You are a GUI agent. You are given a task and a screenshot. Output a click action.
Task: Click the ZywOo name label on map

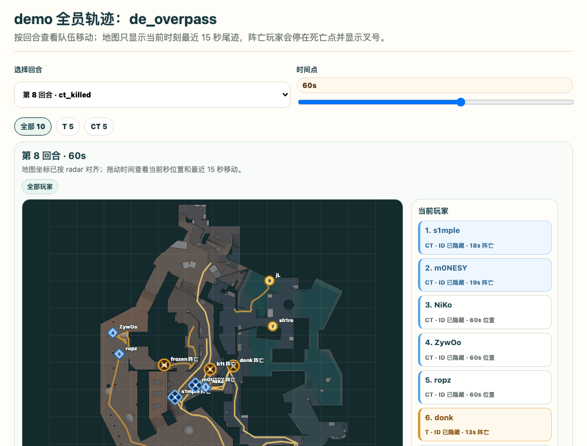point(128,327)
